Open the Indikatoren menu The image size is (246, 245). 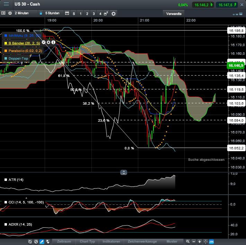[x=111, y=242]
